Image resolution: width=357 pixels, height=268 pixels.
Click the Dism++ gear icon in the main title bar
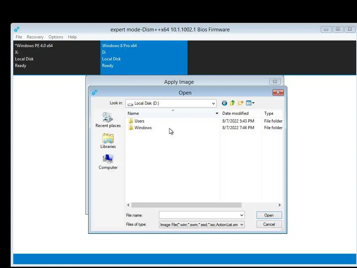17,29
